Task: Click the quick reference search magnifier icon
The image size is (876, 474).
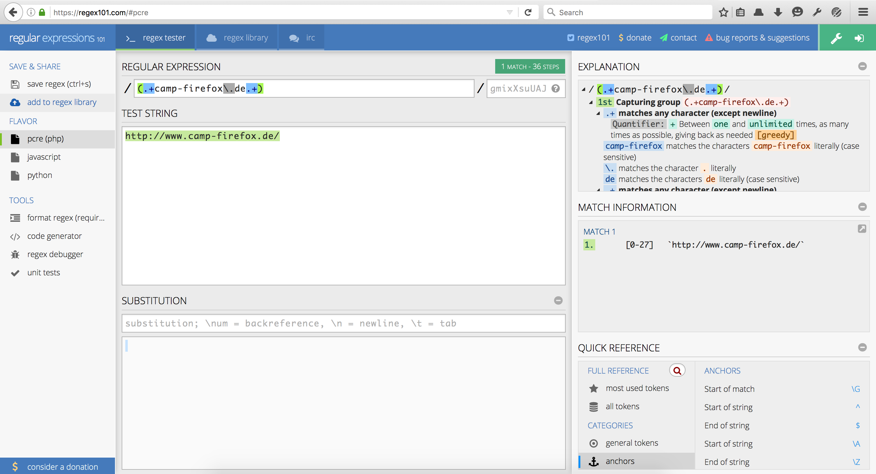Action: [677, 370]
